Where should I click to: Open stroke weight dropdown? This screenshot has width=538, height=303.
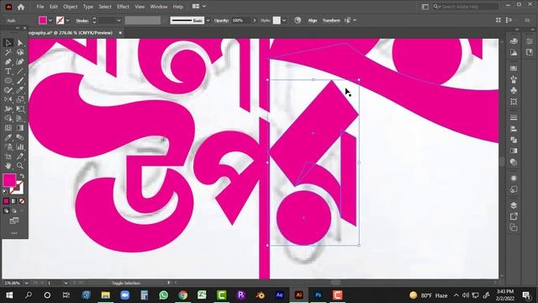coord(119,20)
